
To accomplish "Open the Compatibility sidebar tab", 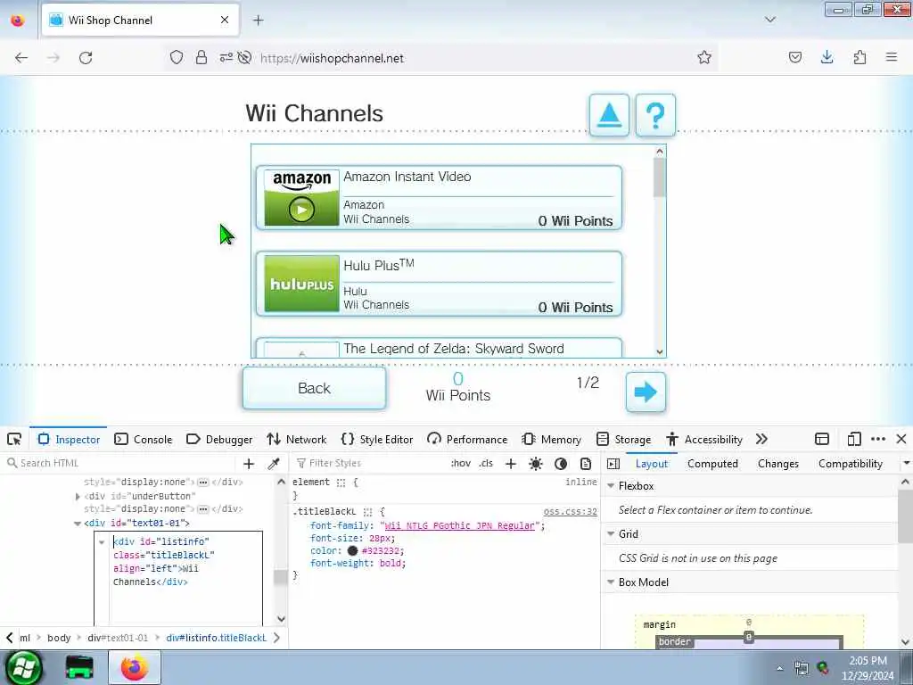I will 850,464.
